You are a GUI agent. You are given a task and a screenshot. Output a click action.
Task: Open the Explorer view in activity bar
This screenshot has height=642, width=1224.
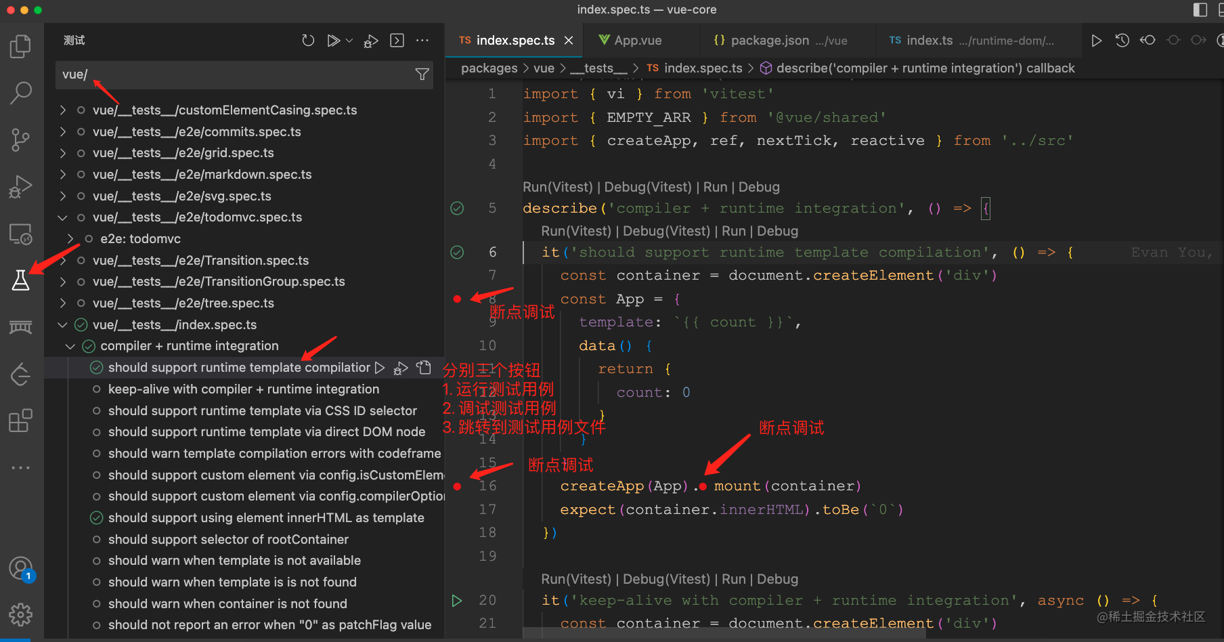click(x=20, y=47)
